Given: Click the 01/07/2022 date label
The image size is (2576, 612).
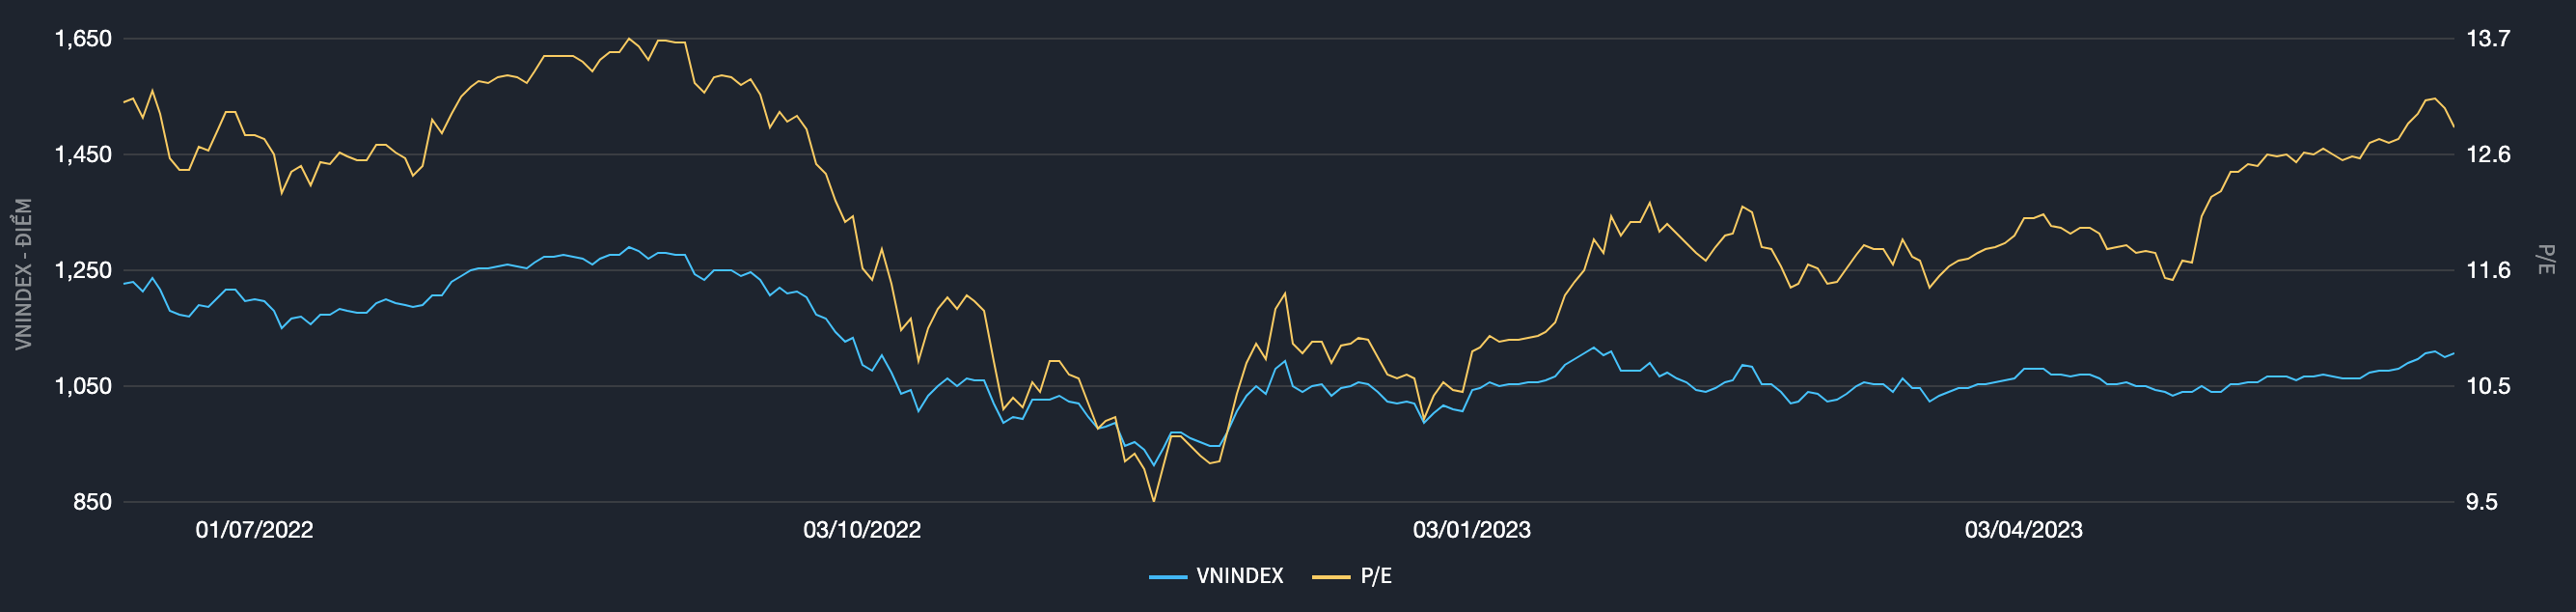Looking at the screenshot, I should point(254,530).
